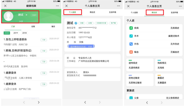Click the 无疾病史 value
The image size is (184, 106).
(x=175, y=28)
